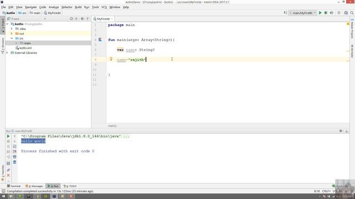Click the pause output icon in the Run panel

(8, 146)
